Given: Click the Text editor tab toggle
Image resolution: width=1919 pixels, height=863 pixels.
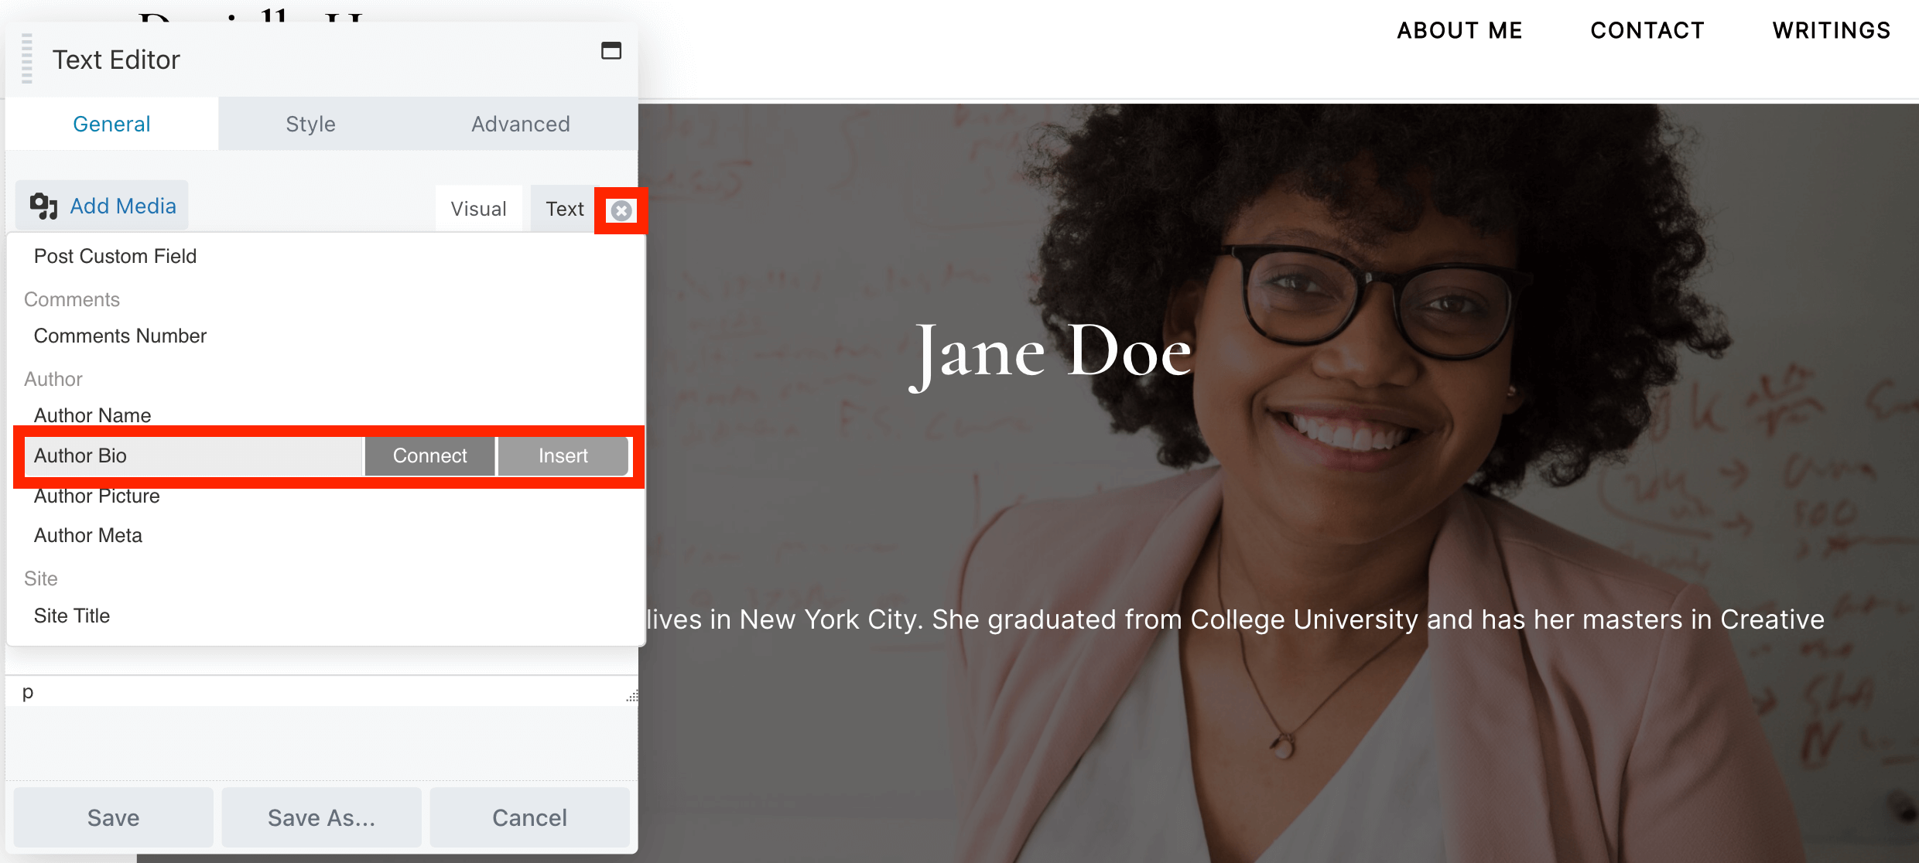Looking at the screenshot, I should 564,208.
